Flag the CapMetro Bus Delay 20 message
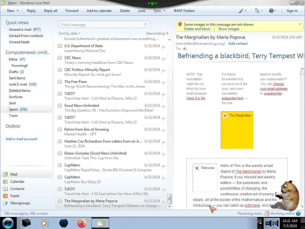This screenshot has width=305, height=229. [164, 179]
